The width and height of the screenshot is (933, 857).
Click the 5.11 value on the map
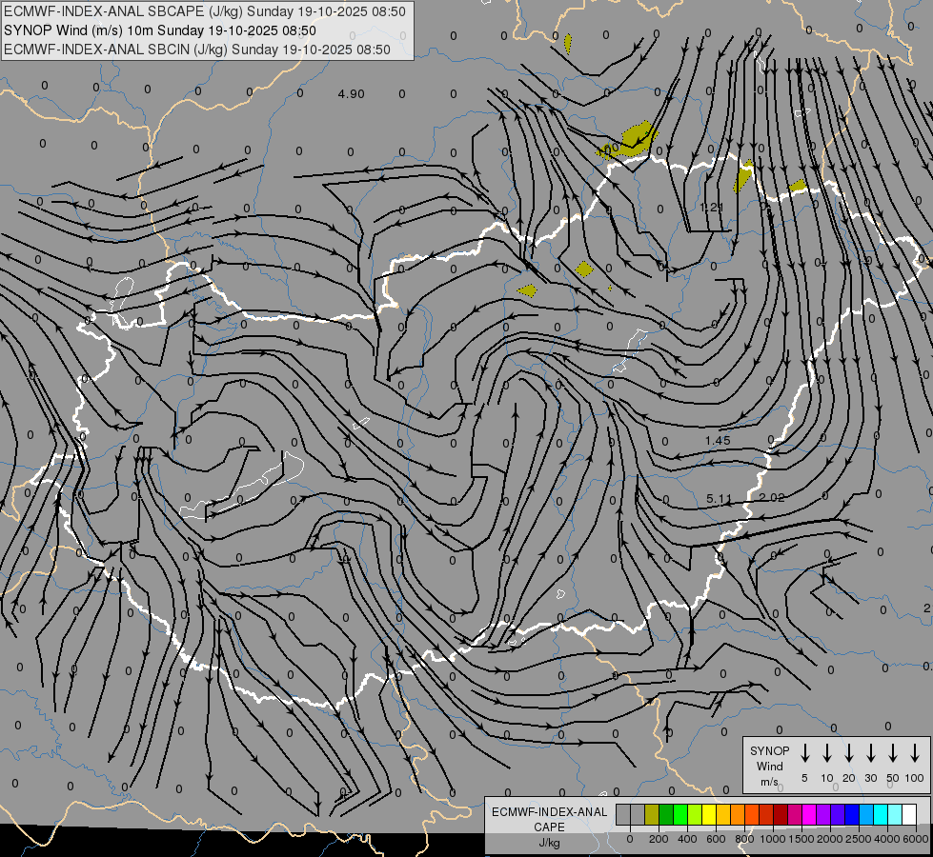(x=719, y=498)
